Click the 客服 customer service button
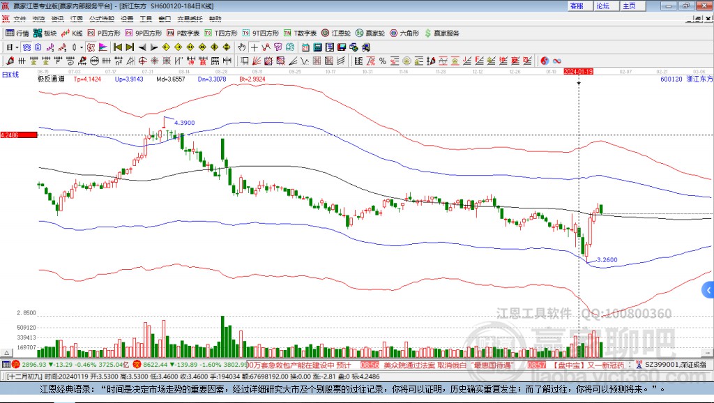The width and height of the screenshot is (714, 403). pyautogui.click(x=577, y=6)
